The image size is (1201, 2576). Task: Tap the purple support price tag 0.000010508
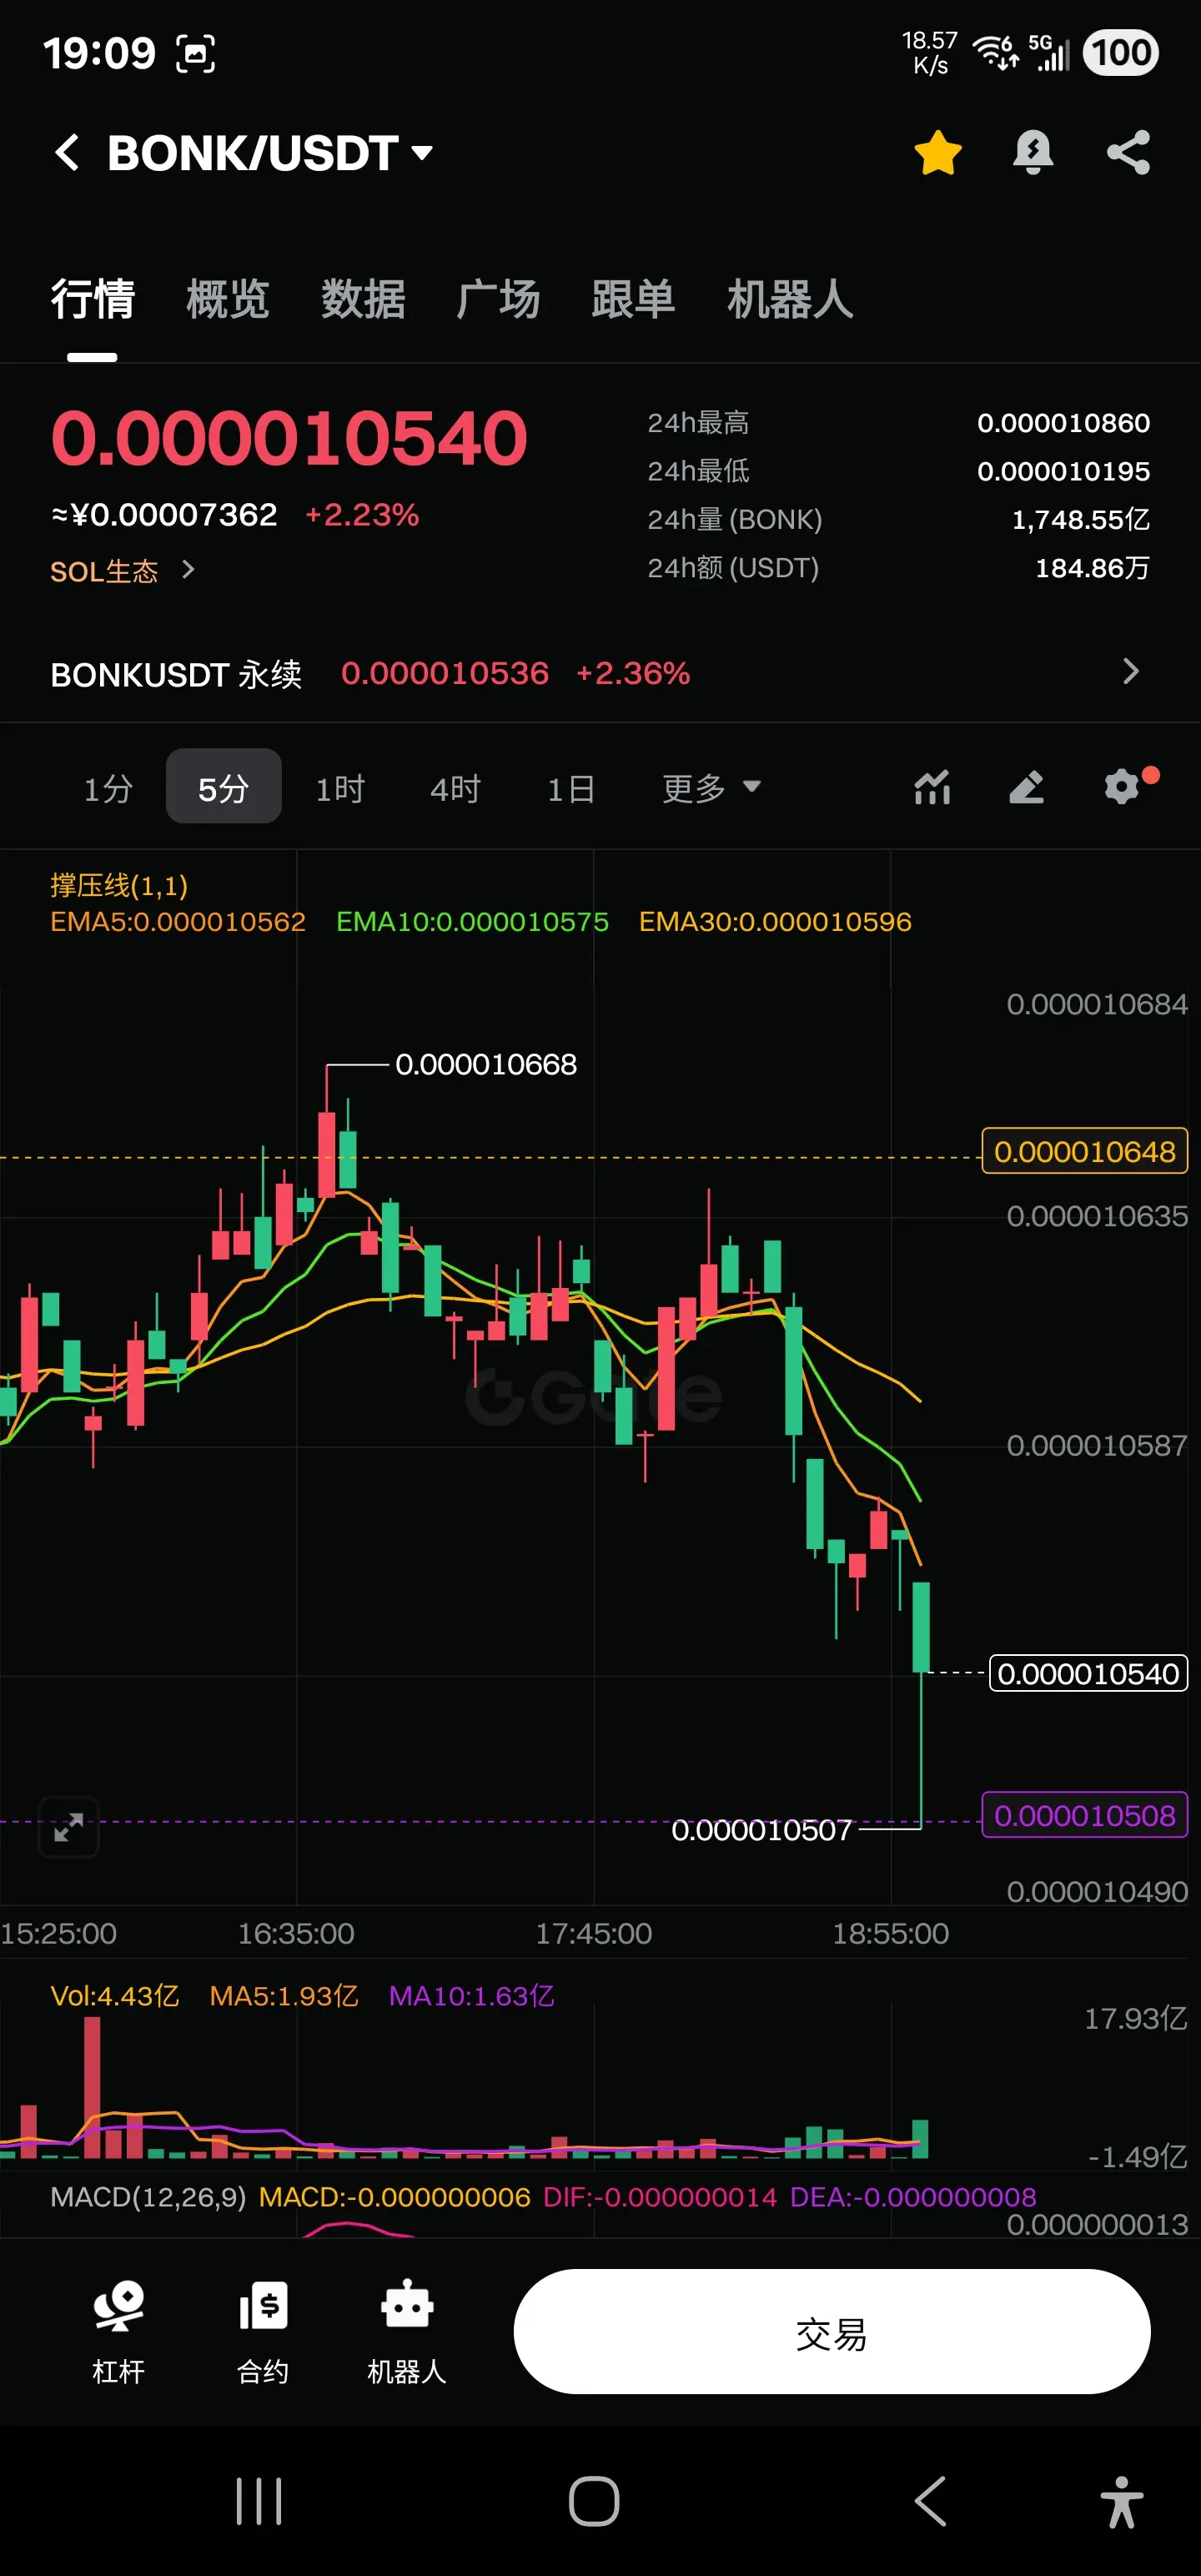(x=1085, y=1815)
